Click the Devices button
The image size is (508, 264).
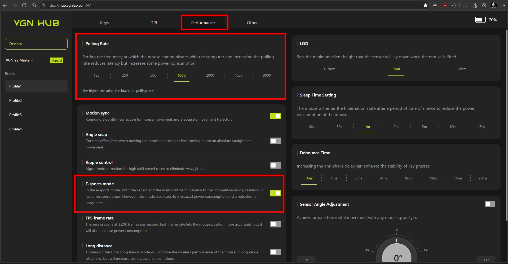tap(36, 44)
